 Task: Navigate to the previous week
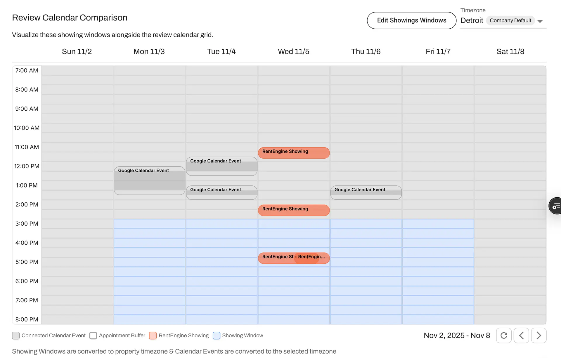521,335
